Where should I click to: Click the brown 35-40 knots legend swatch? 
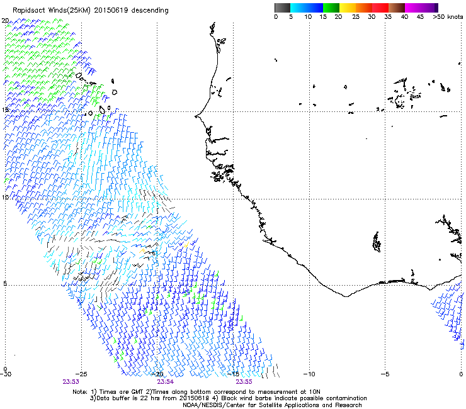click(397, 8)
